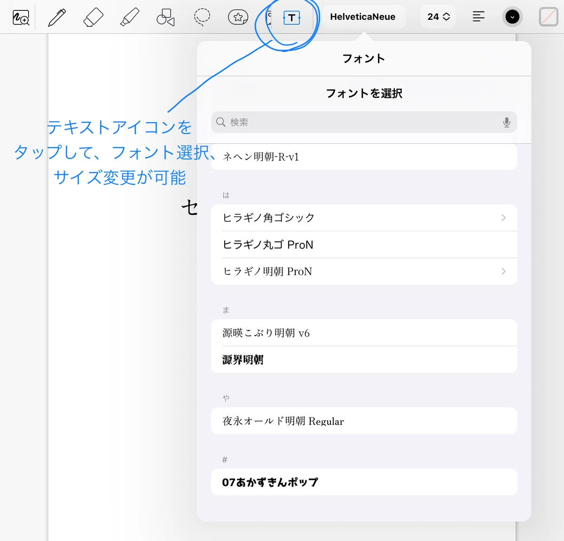Open text alignment options
This screenshot has height=541, width=564.
[x=478, y=17]
